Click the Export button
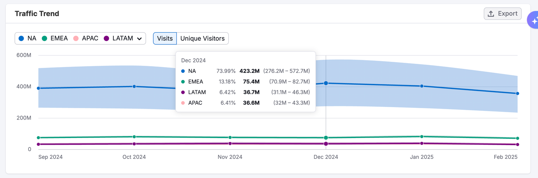 (x=503, y=14)
